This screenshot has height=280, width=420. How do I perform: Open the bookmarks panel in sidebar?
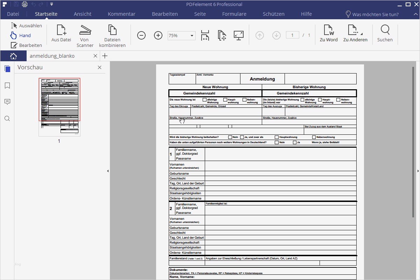[x=7, y=86]
